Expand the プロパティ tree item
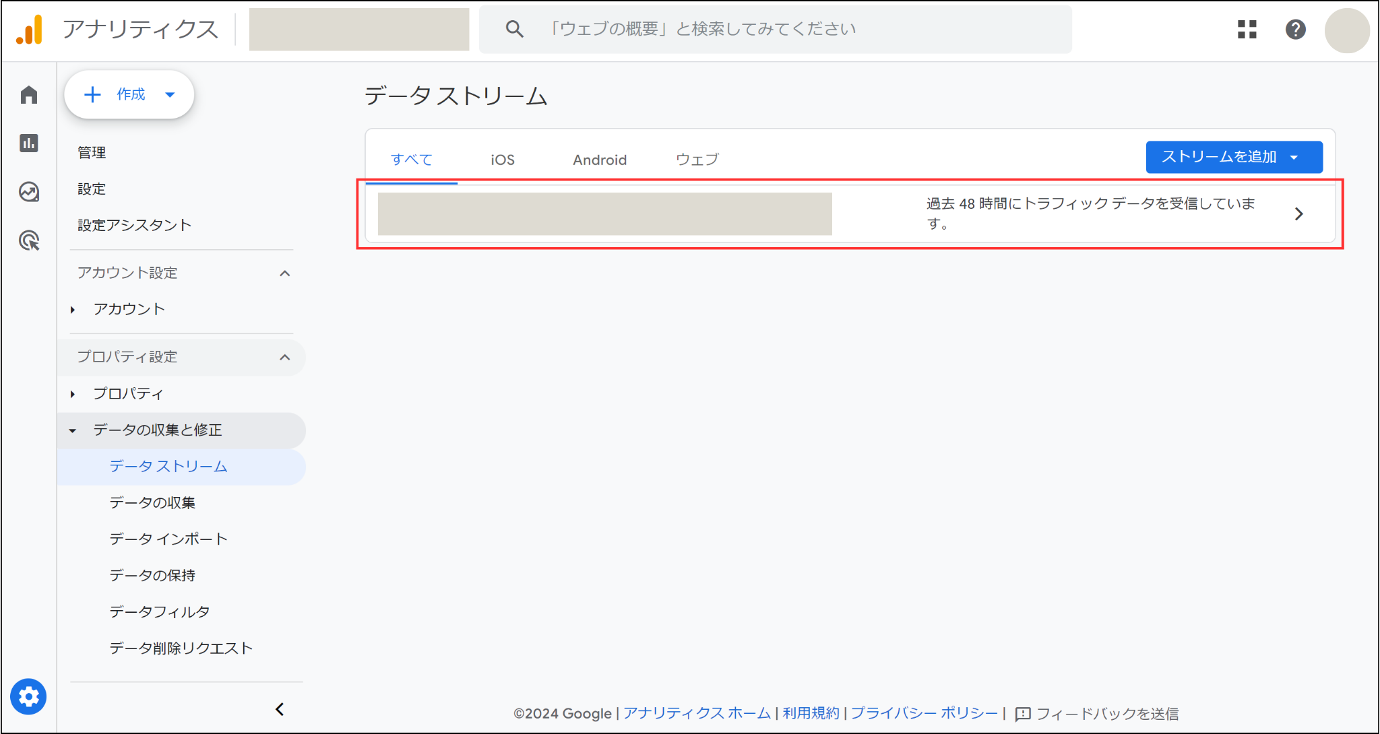Viewport: 1380px width, 734px height. tap(73, 394)
